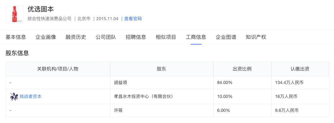Screen dimensions: 334x123
Task: Open the 企业图谱 tab
Action: coord(226,37)
